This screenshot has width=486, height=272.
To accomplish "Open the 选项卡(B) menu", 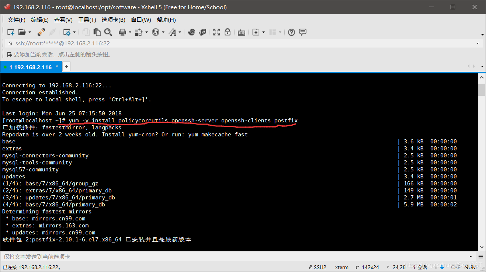I will [x=114, y=20].
